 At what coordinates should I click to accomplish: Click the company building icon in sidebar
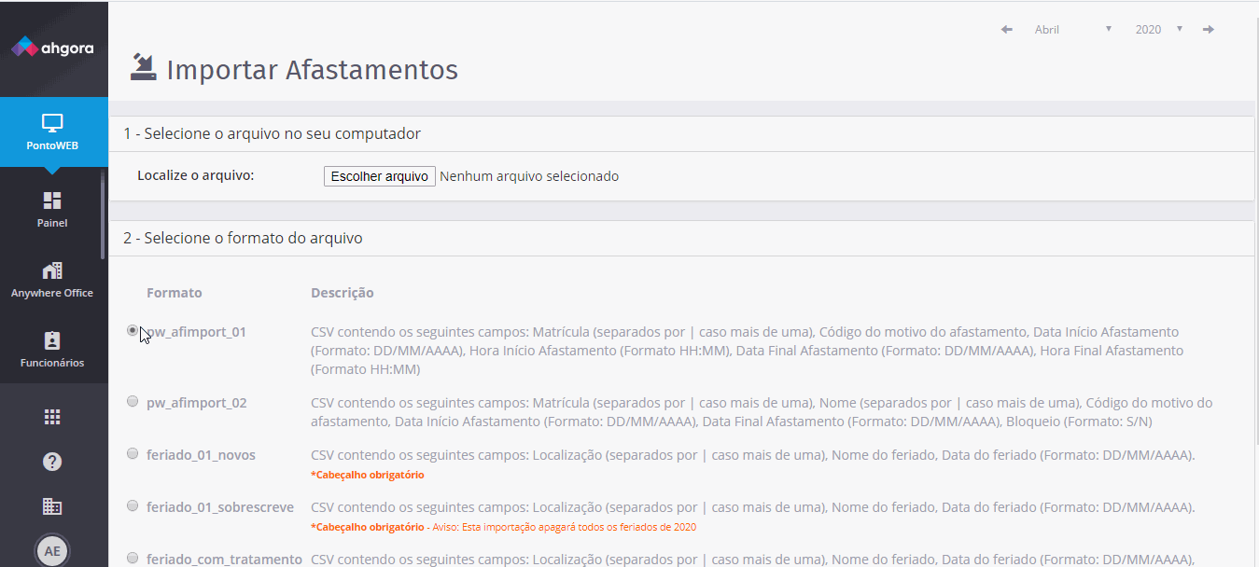click(52, 506)
